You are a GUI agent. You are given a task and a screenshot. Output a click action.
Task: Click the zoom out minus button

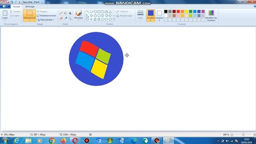[x=232, y=134]
